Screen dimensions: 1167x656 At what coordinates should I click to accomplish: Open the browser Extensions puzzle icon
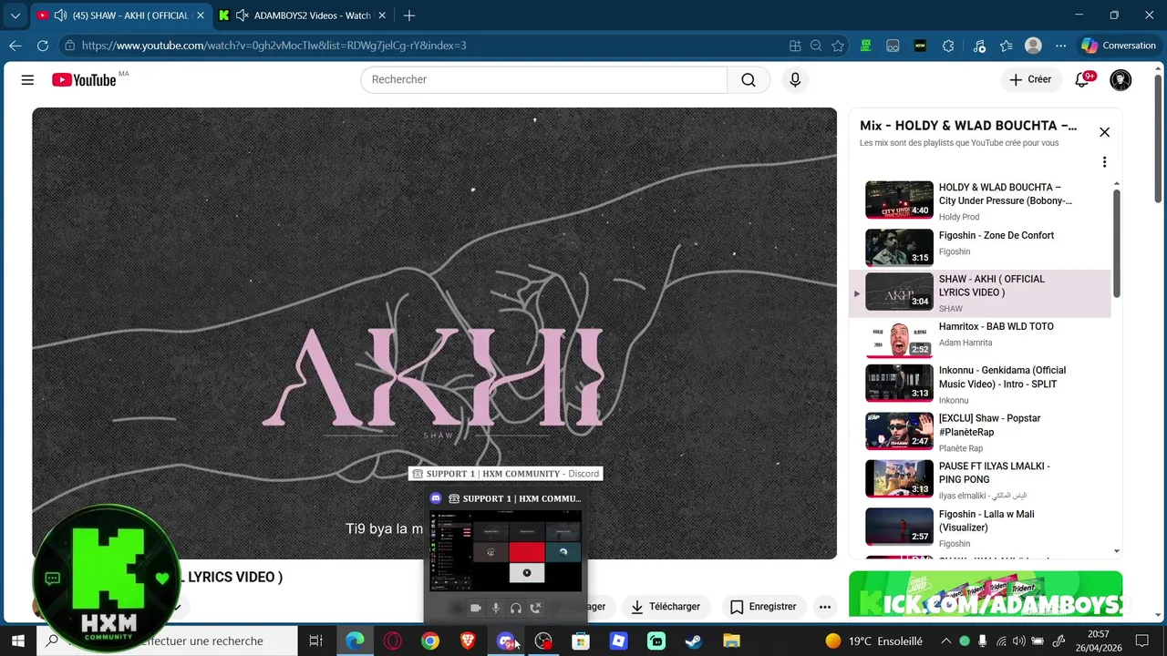point(948,46)
